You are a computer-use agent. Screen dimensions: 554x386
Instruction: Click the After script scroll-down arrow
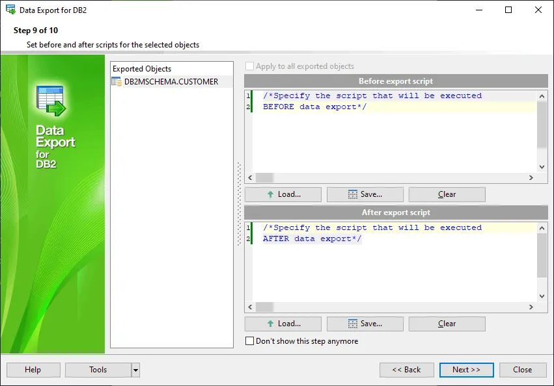(x=542, y=296)
